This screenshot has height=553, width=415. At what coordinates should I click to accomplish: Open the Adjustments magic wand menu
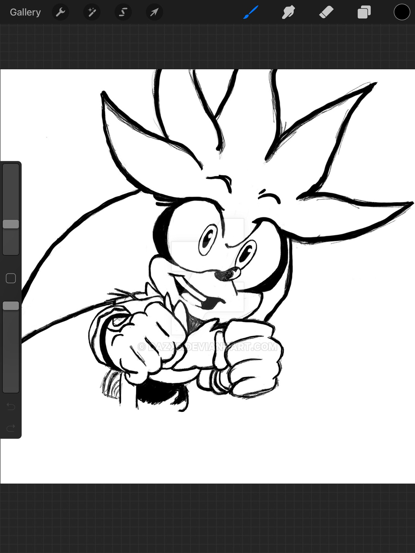click(x=92, y=12)
